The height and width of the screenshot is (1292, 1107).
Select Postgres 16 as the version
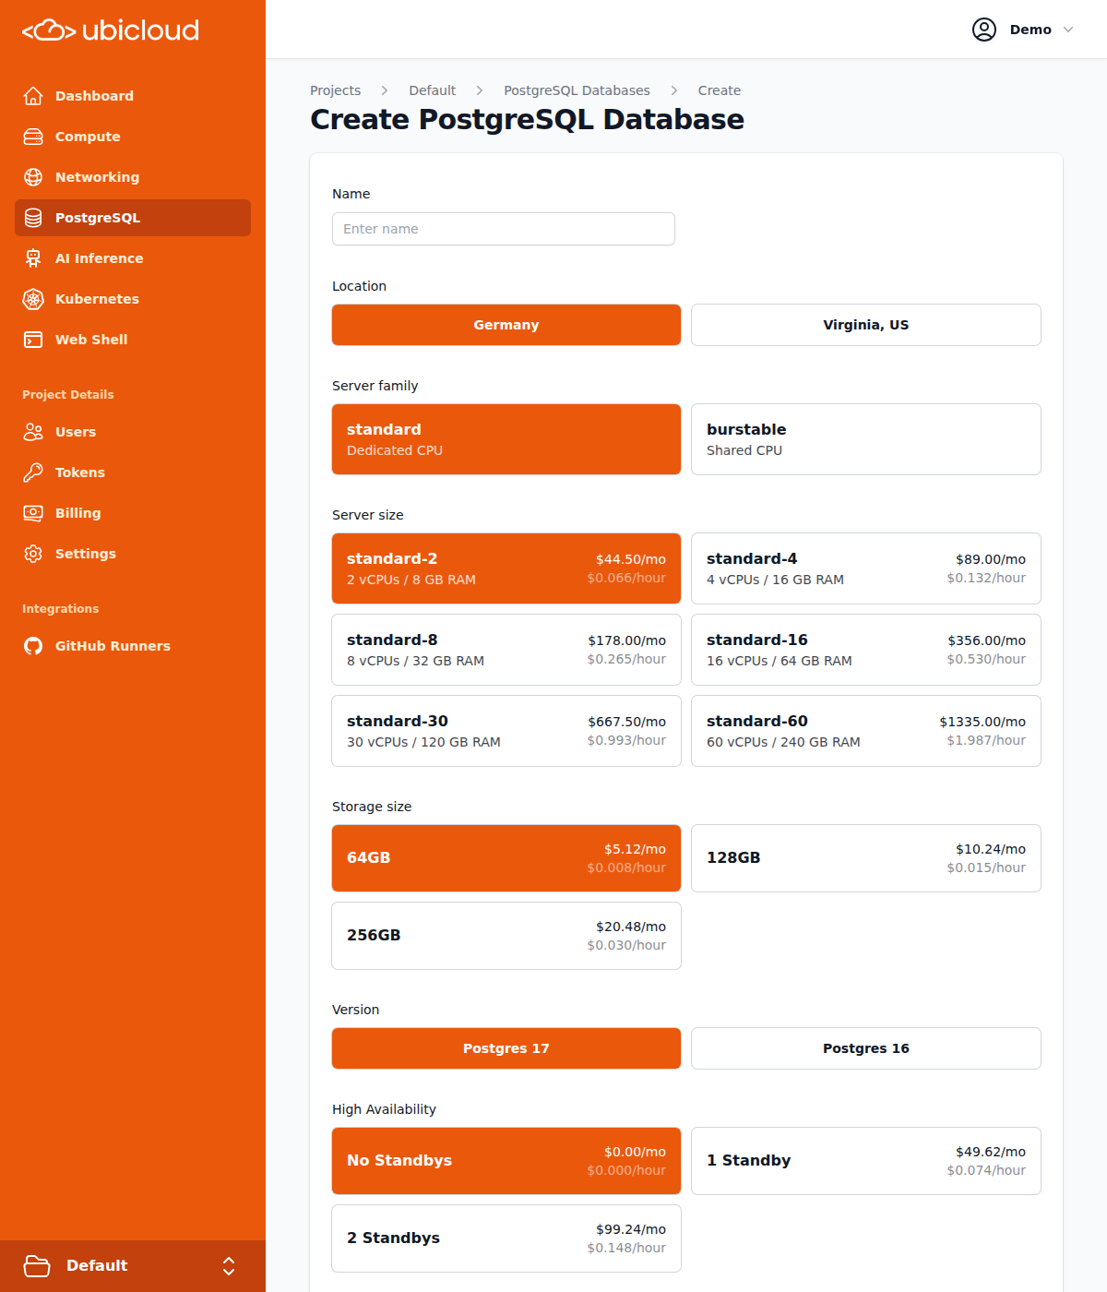pyautogui.click(x=865, y=1047)
